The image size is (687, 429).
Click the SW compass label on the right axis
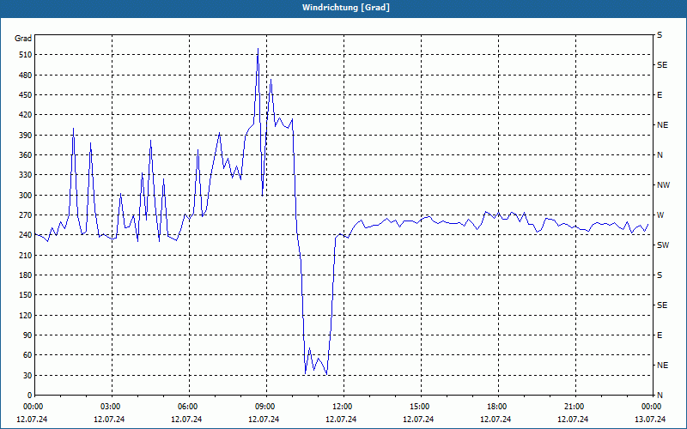(x=663, y=245)
